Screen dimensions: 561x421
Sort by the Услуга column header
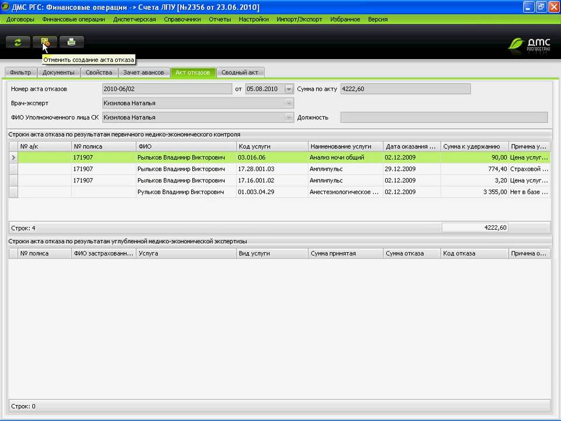[x=186, y=253]
